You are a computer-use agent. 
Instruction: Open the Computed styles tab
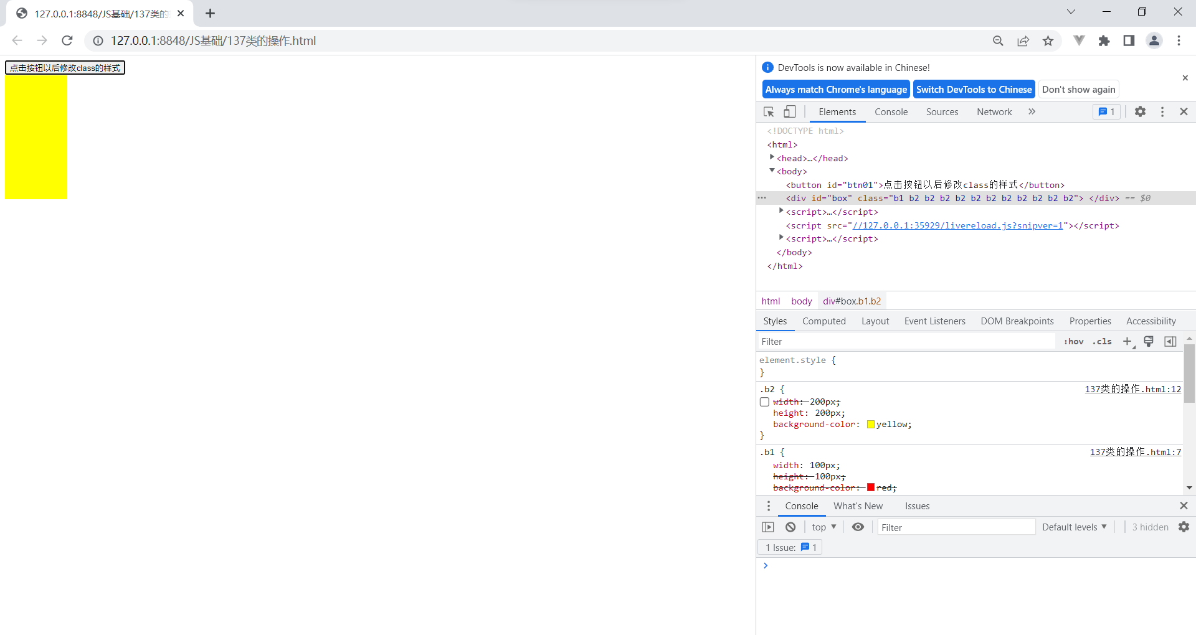(x=823, y=321)
